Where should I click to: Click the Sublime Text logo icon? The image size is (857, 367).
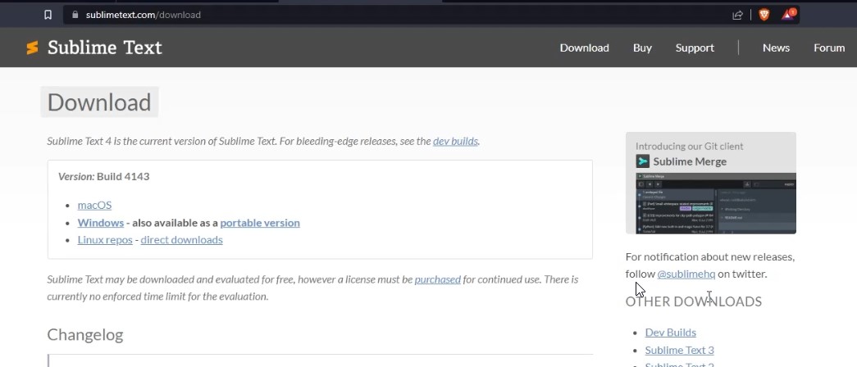[33, 48]
